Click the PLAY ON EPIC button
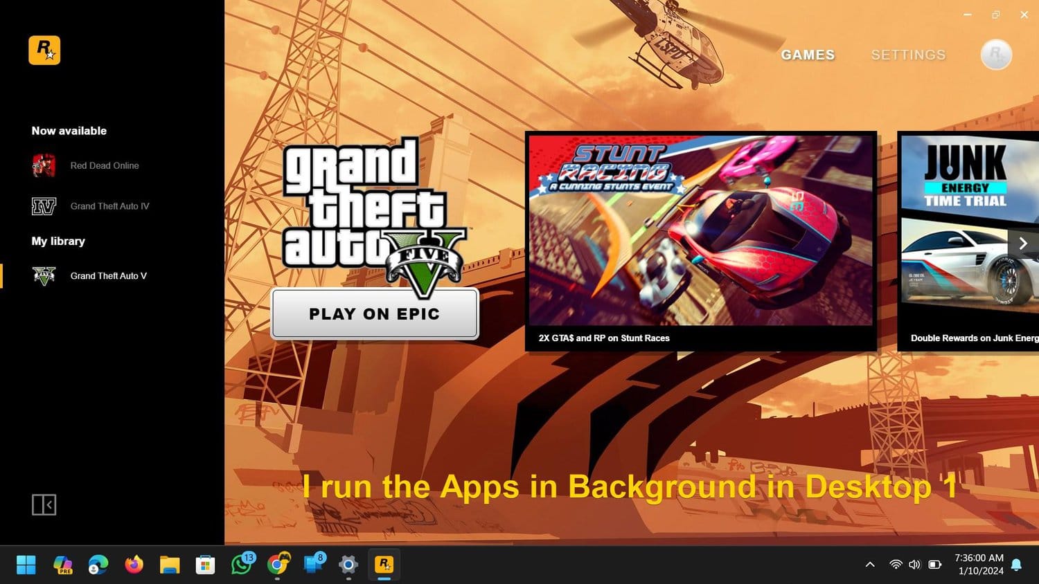1039x584 pixels. coord(375,313)
